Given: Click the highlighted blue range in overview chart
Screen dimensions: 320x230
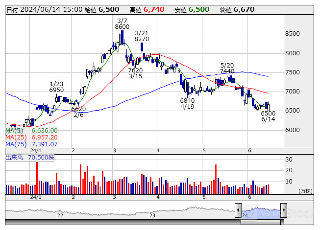Looking at the screenshot, I should click(x=260, y=213).
